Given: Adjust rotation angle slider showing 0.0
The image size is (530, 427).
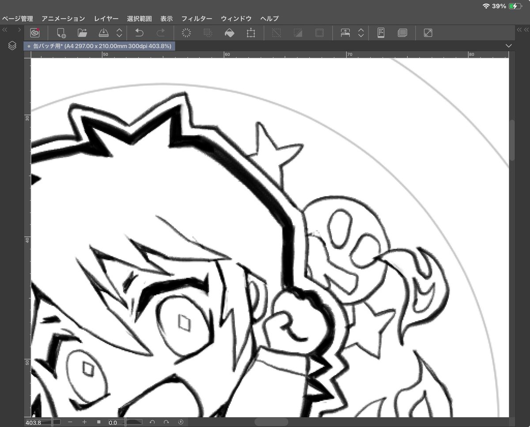Looking at the screenshot, I should (x=125, y=422).
